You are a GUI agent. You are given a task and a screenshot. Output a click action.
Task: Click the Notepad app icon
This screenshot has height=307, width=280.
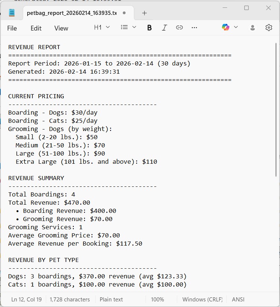coord(12,12)
